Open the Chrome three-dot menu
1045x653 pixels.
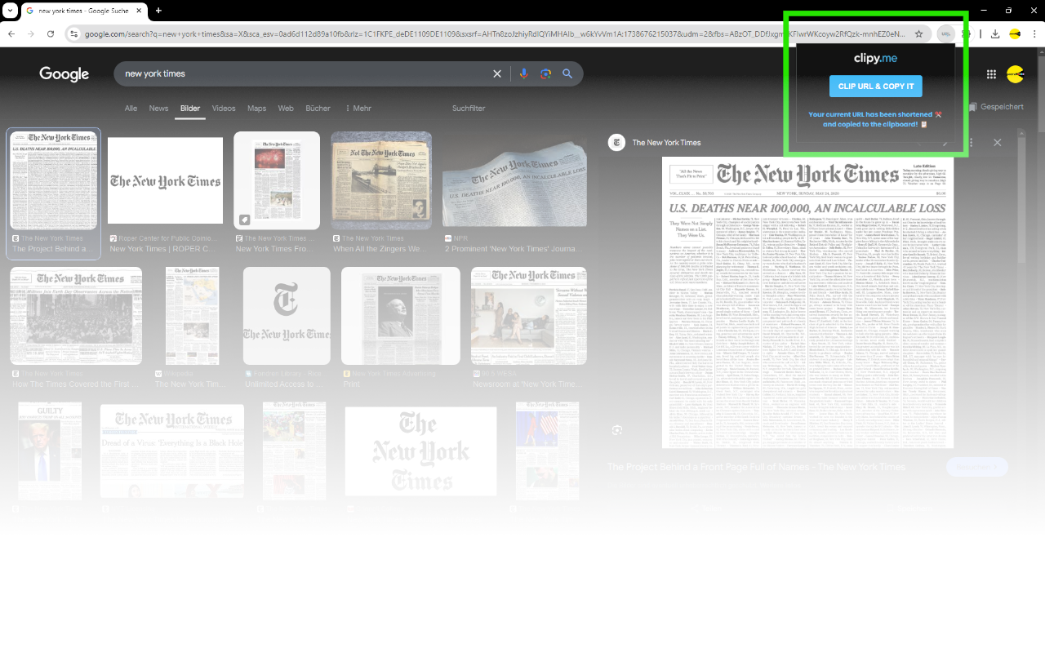point(1034,33)
